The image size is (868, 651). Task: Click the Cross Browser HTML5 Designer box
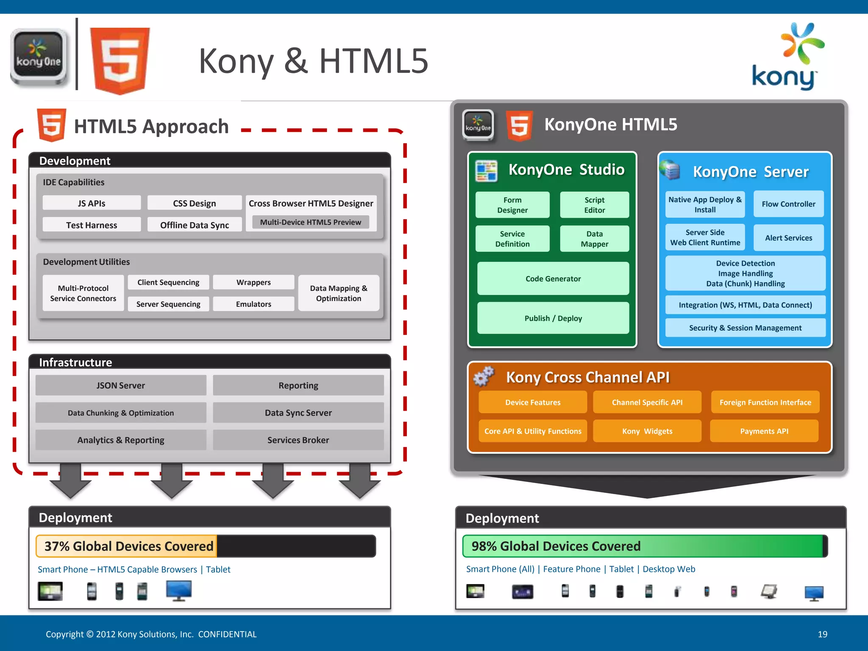point(311,203)
